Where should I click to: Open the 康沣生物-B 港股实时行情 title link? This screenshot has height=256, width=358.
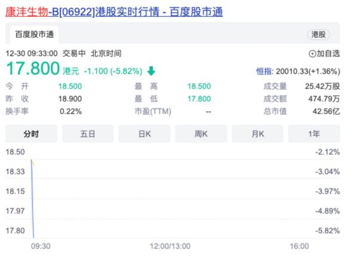(x=114, y=11)
